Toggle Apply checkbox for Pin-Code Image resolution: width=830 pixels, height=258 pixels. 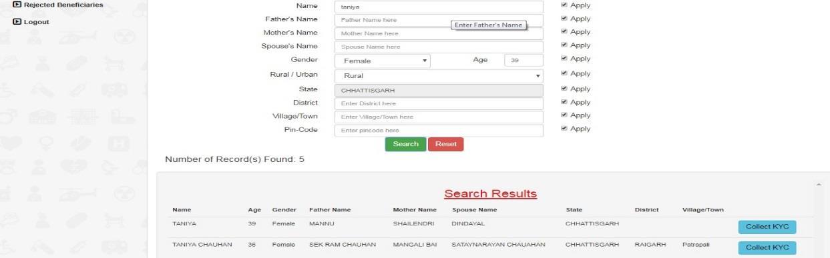564,128
